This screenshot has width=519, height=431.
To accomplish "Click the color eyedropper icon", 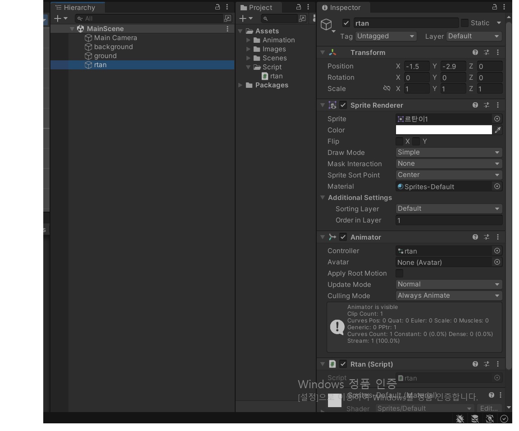I will (498, 130).
